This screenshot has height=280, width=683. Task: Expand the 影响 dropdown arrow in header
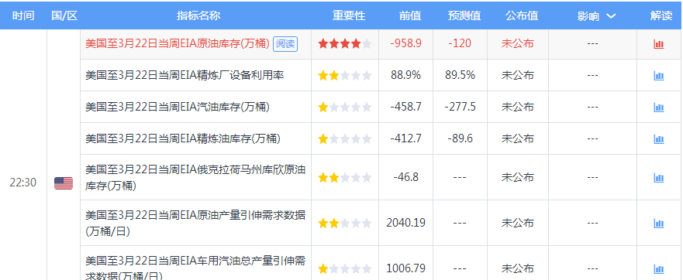point(611,16)
